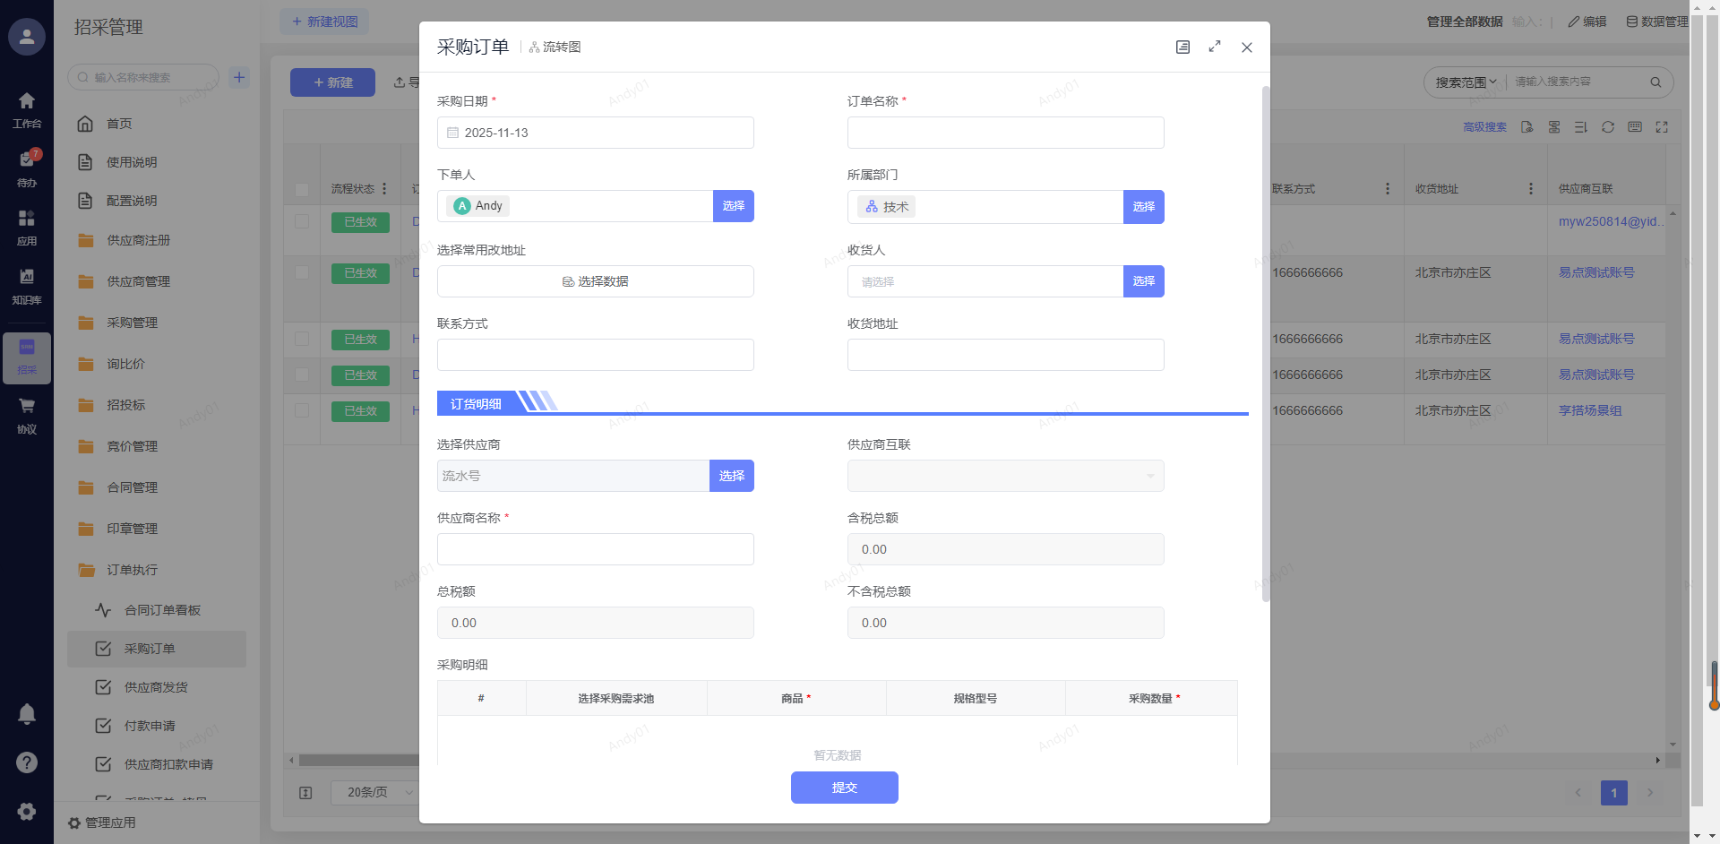The width and height of the screenshot is (1720, 844).
Task: Open the 供应商互联 dropdown
Action: coord(1005,476)
